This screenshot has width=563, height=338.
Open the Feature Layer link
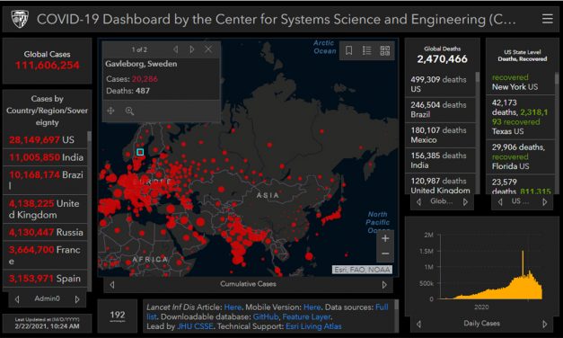[x=306, y=316]
